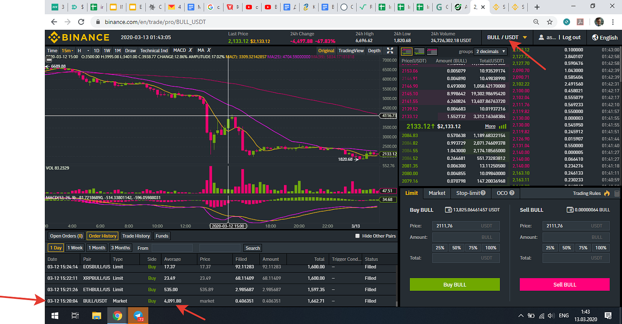Toggle fullscreen chart icon
Screen dimensions: 622x324
pos(390,51)
